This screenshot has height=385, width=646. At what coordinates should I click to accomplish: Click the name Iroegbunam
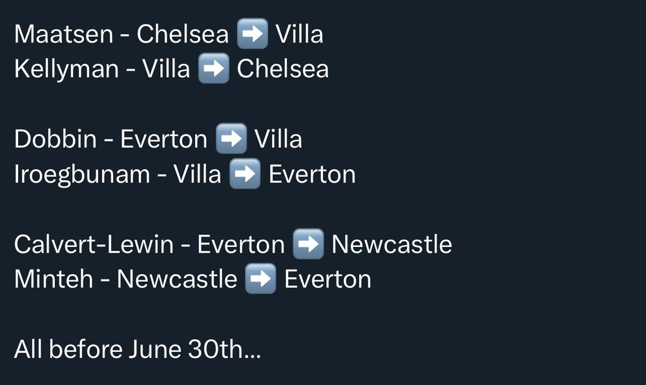[x=83, y=175]
